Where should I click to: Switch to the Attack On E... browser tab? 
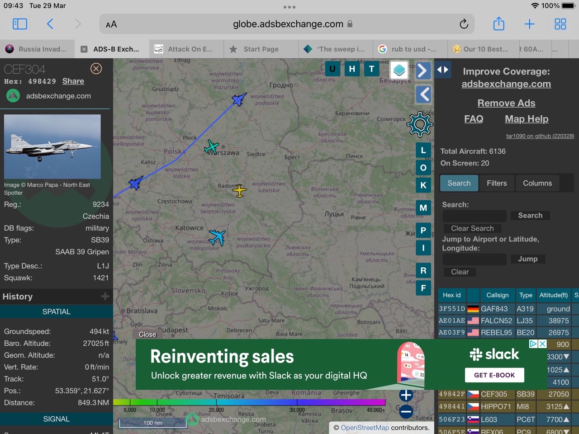pyautogui.click(x=186, y=49)
